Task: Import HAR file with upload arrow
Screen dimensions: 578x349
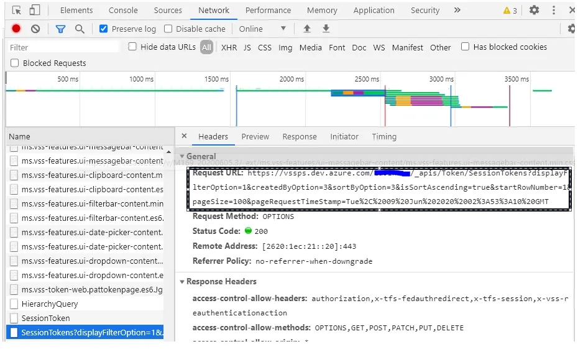Action: pyautogui.click(x=306, y=29)
